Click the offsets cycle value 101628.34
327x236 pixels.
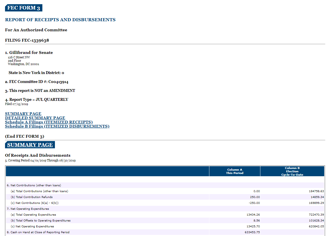tap(316, 220)
